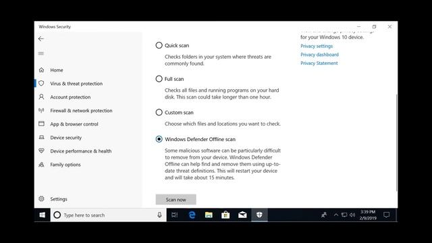
Task: Click the Type here to search box
Action: click(109, 215)
